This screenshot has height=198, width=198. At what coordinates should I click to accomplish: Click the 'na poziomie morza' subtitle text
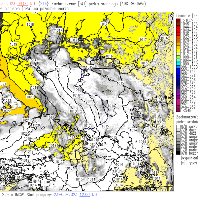[x=51, y=9]
